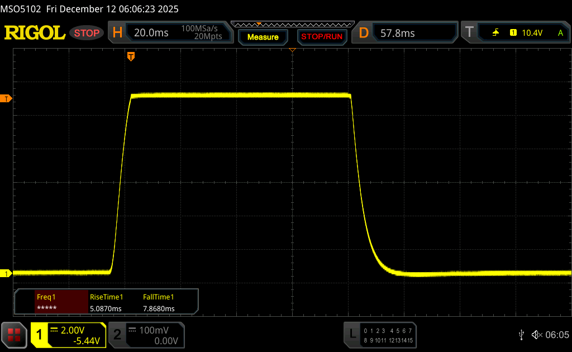Enable channel 2 showing 100mV
Screen dimensions: 572x352
[x=146, y=335]
